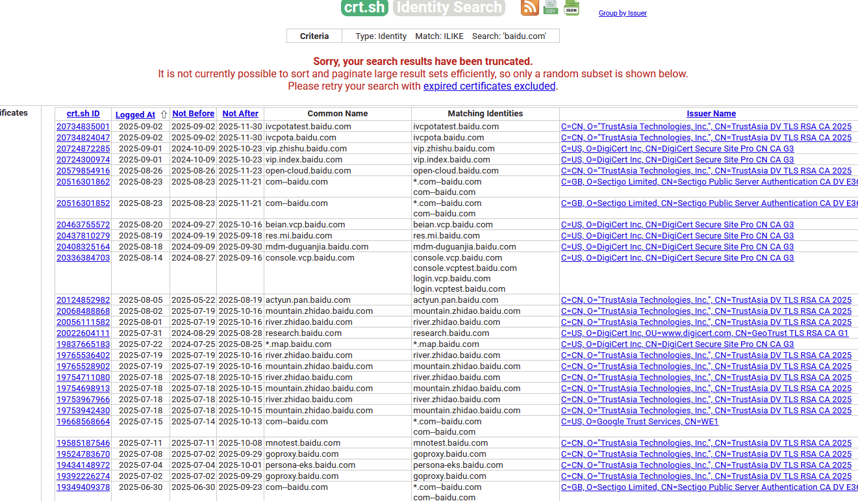Open certificate ID 20463755572

point(83,225)
